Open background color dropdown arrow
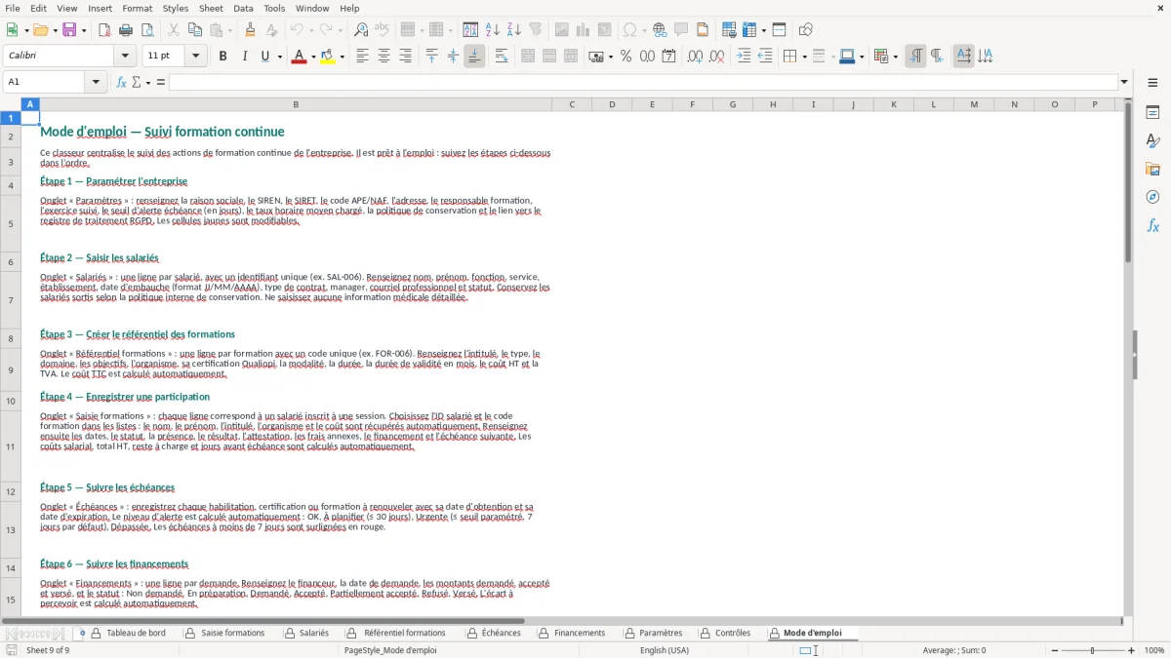Screen dimensions: 1171x658 pos(342,57)
